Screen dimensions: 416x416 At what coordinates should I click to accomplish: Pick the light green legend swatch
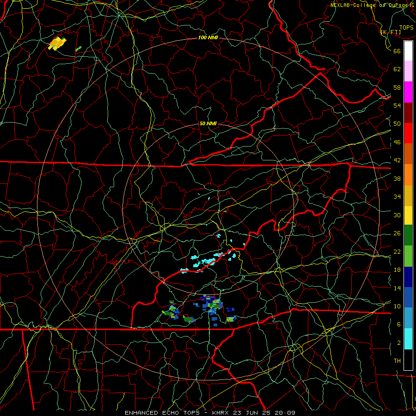click(408, 256)
